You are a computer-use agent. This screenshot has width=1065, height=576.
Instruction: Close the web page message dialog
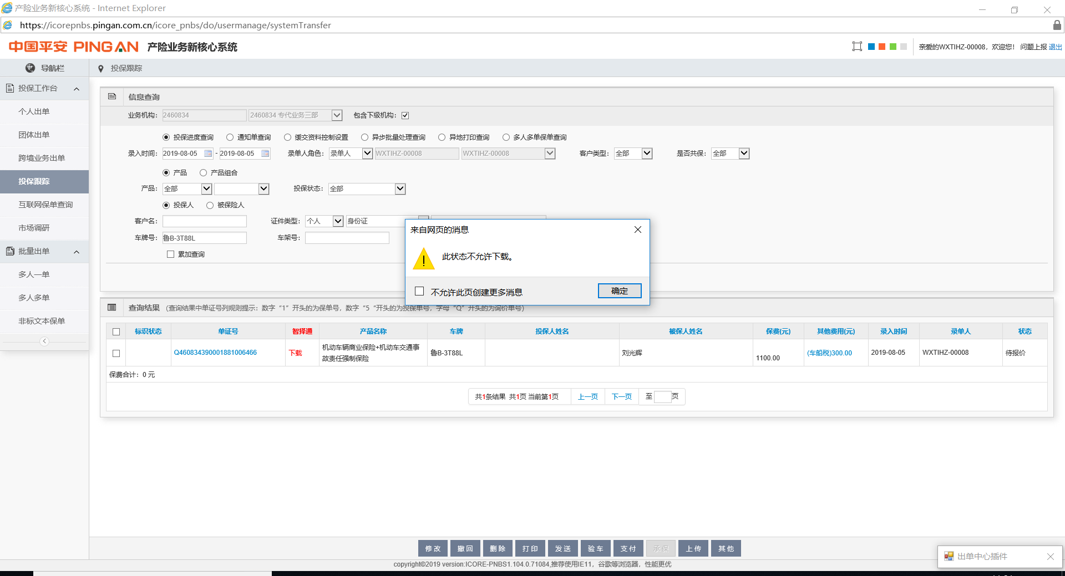(638, 230)
